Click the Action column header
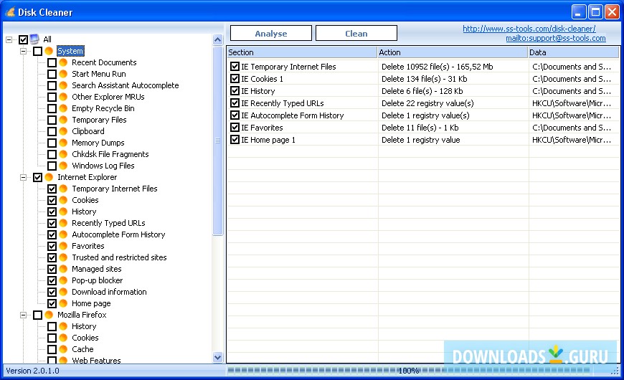 (x=452, y=52)
